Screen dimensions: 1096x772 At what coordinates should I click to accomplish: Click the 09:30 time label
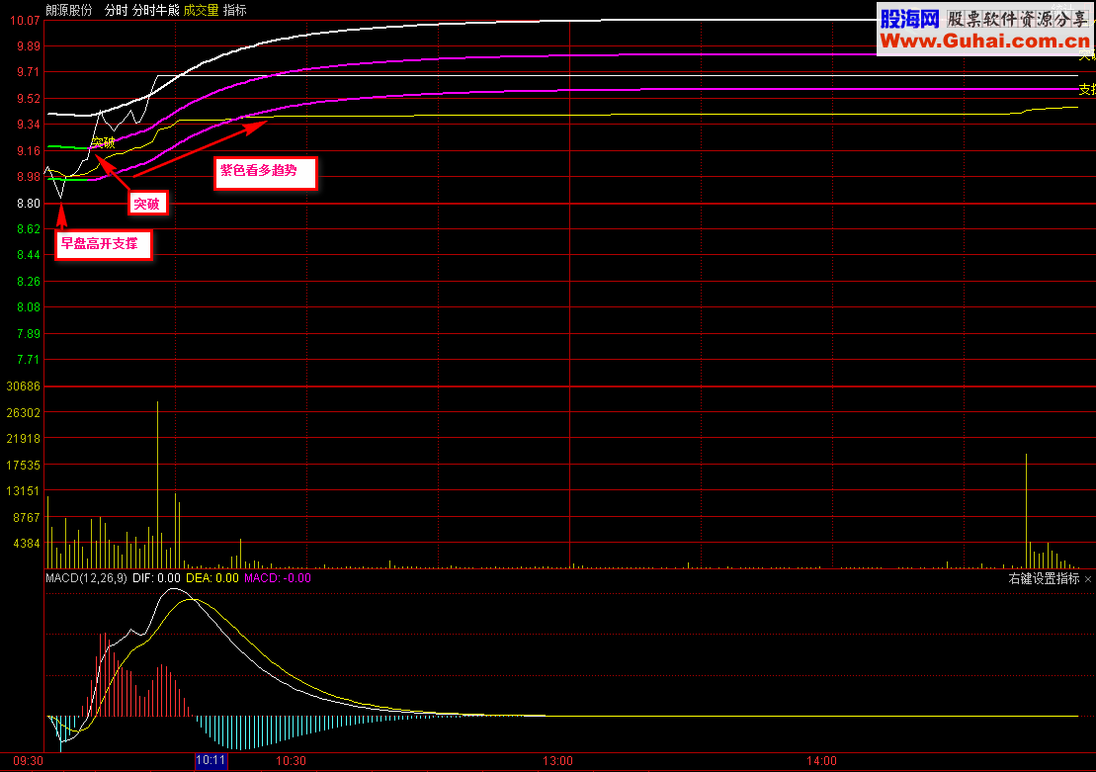tap(28, 761)
